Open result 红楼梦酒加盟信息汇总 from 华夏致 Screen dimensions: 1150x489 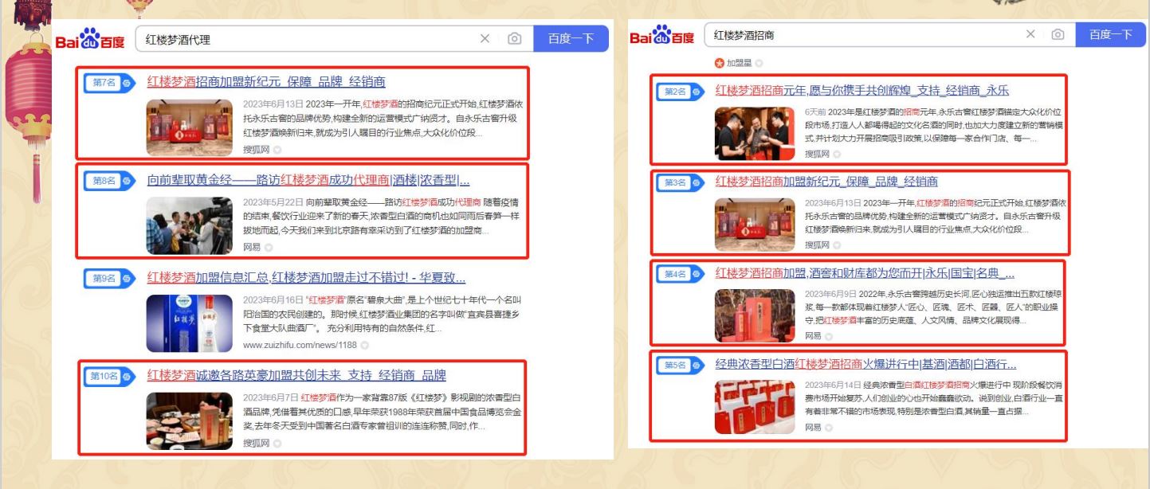point(306,277)
